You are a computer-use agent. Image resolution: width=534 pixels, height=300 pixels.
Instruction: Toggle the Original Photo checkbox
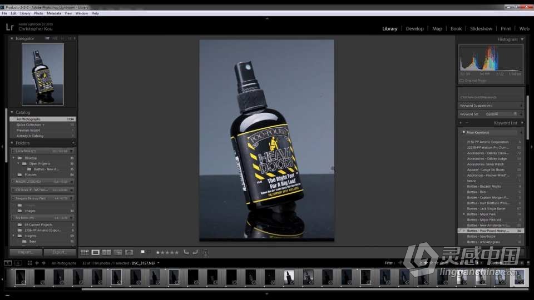(462, 81)
